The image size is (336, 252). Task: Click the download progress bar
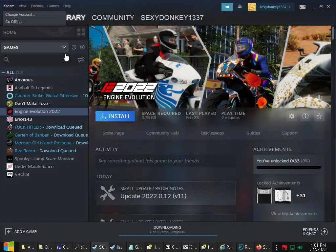[x=168, y=236]
